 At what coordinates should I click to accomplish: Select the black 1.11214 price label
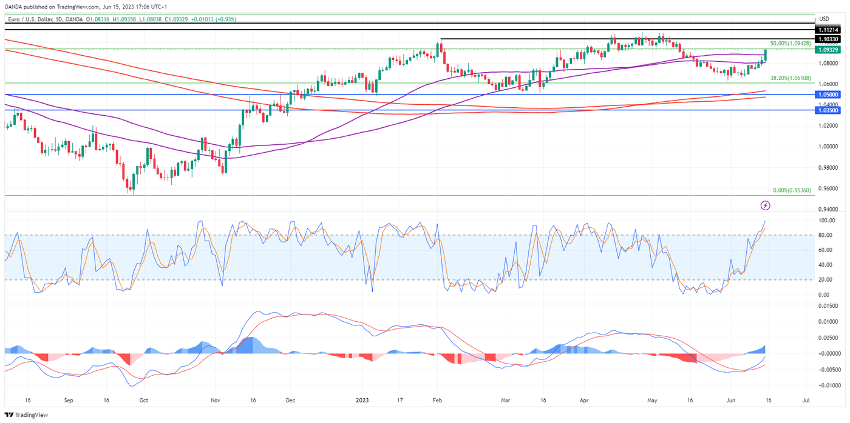pos(828,30)
